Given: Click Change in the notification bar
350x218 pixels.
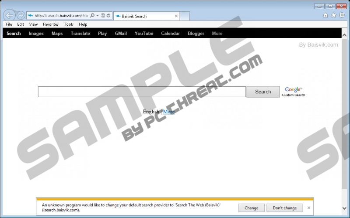Looking at the screenshot, I should click(251, 208).
